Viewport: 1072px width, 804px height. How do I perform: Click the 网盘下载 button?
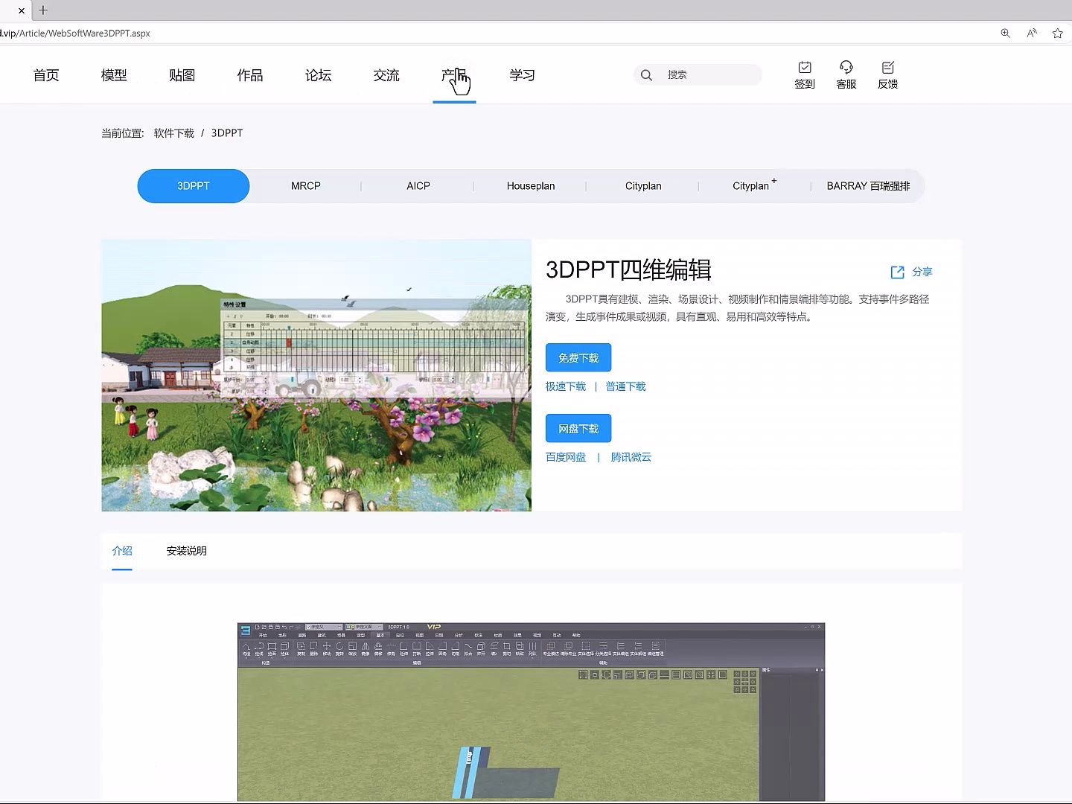click(578, 429)
